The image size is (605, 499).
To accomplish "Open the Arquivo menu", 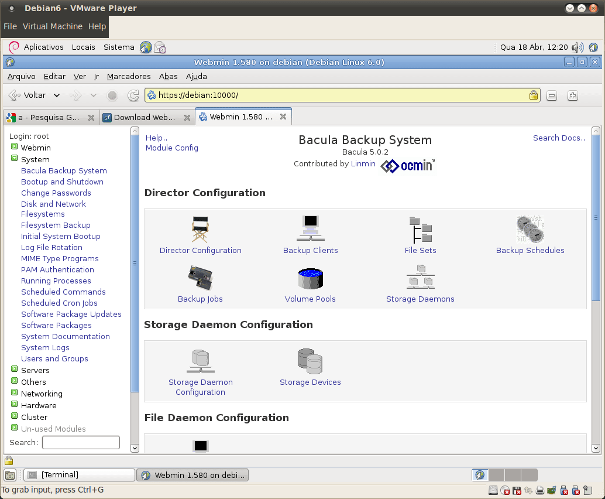I will pos(21,77).
